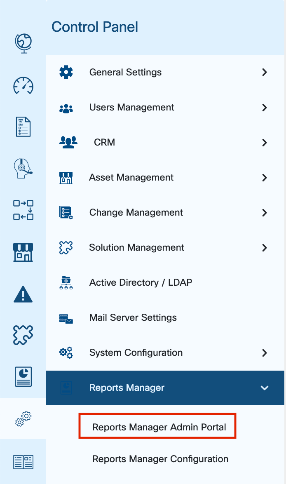Open the globe icon in left sidebar
The image size is (286, 484).
23,43
